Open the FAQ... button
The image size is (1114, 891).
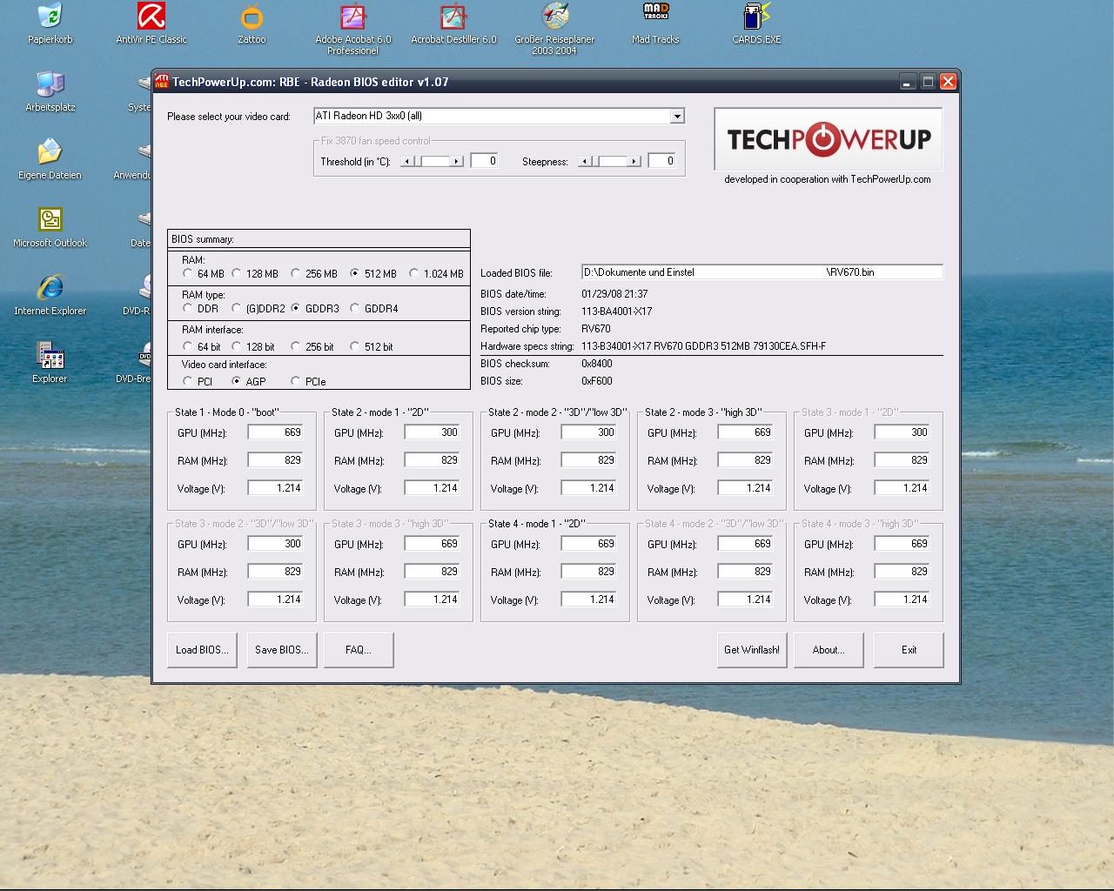tap(359, 650)
